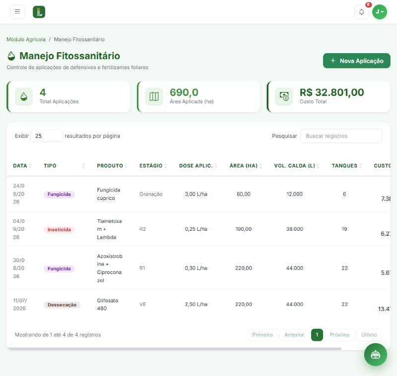Click the map icon in Área Aplicada card
The height and width of the screenshot is (376, 397).
[x=154, y=96]
